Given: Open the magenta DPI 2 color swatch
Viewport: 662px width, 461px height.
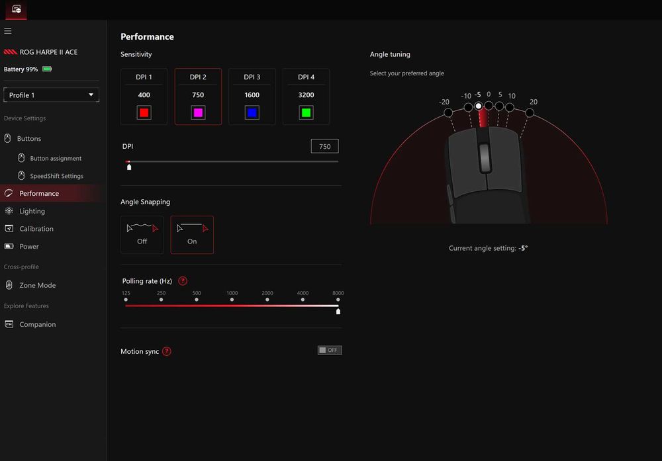Looking at the screenshot, I should [198, 112].
